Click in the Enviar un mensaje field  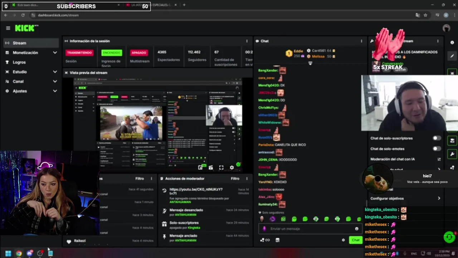[310, 229]
